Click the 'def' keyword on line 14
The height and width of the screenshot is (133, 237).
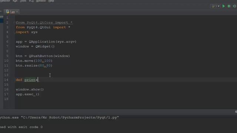(19, 80)
